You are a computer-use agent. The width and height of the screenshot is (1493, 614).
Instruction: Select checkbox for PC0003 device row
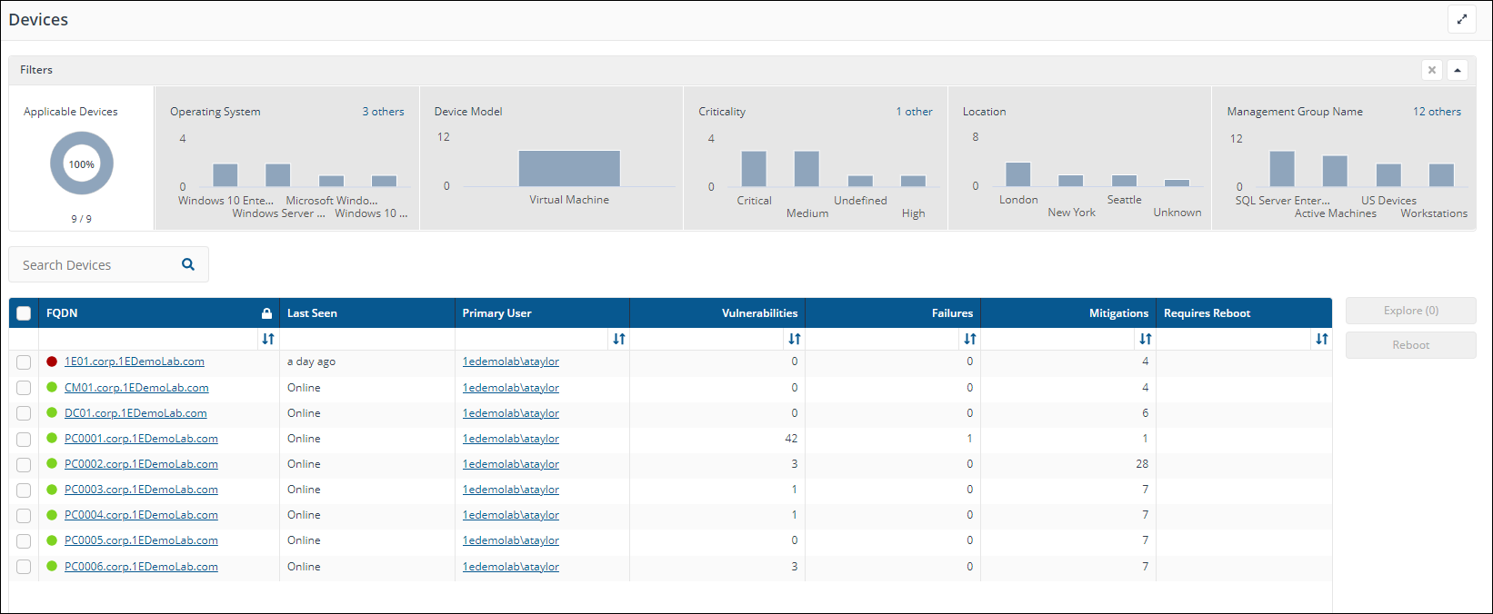pyautogui.click(x=24, y=490)
